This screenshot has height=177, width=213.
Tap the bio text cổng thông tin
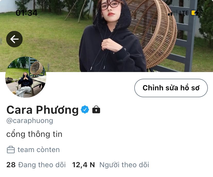34,134
